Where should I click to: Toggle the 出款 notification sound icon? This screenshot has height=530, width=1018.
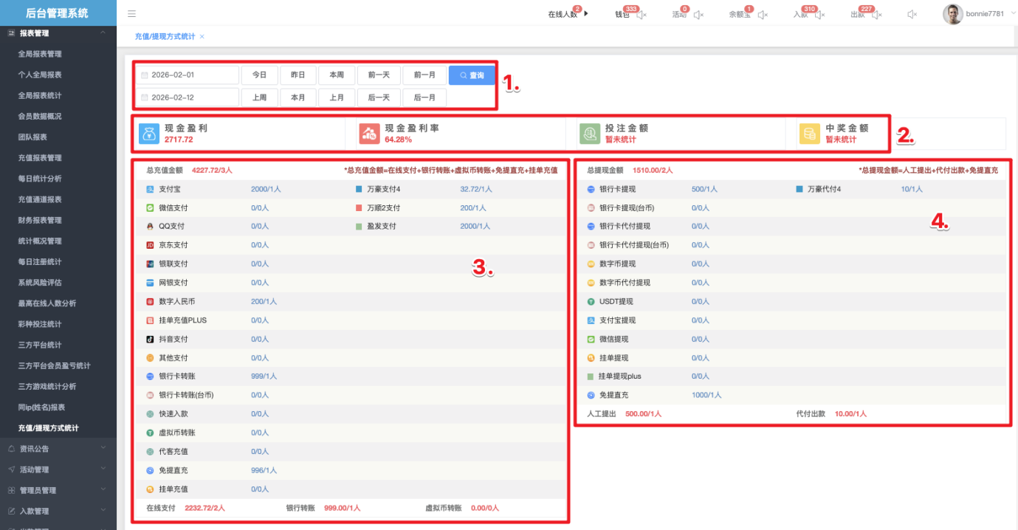[x=878, y=15]
